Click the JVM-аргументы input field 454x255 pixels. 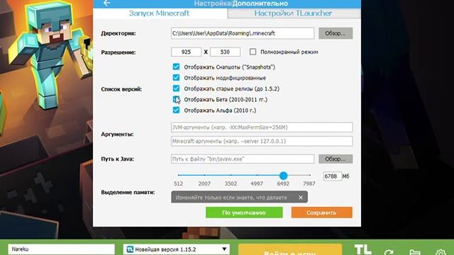[262, 127]
